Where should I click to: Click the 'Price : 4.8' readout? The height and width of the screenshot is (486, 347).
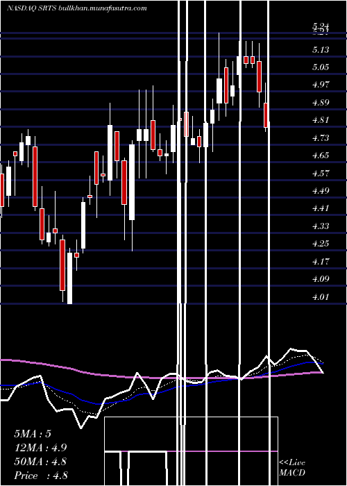click(41, 476)
